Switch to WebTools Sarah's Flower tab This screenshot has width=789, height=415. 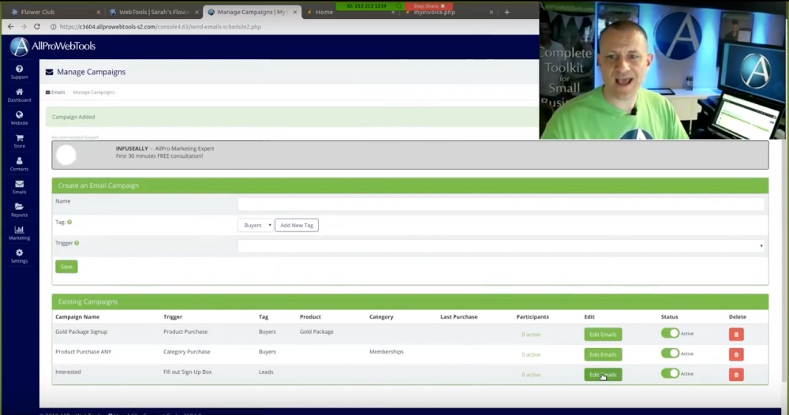[x=153, y=12]
